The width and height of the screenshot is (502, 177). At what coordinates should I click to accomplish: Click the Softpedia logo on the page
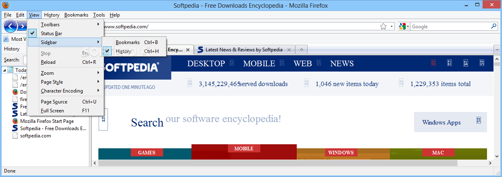click(131, 67)
